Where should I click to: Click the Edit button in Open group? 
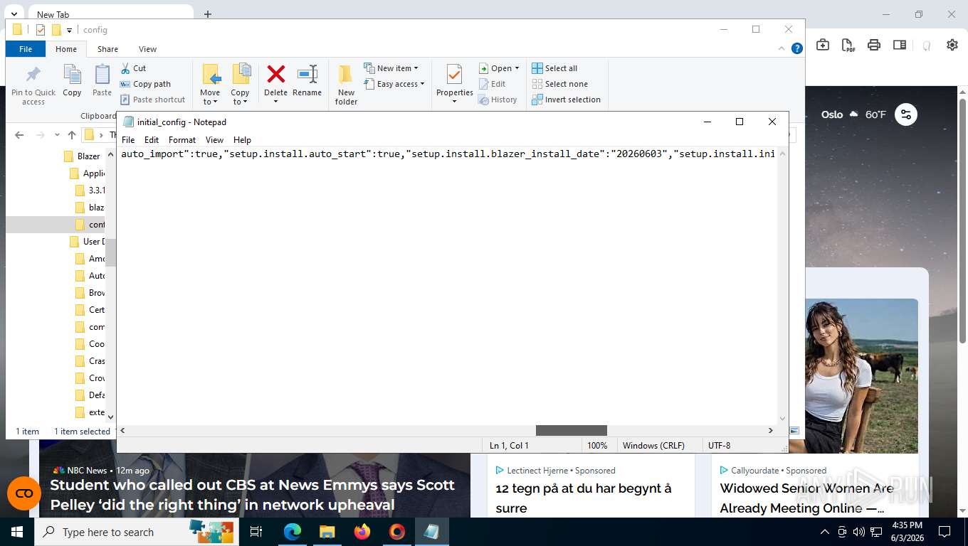tap(491, 84)
